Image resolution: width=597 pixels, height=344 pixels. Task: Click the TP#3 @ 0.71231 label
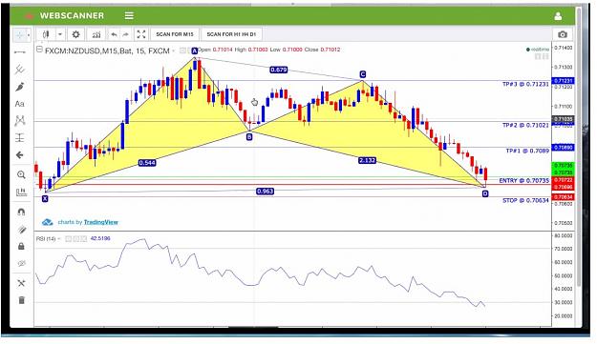coord(525,84)
